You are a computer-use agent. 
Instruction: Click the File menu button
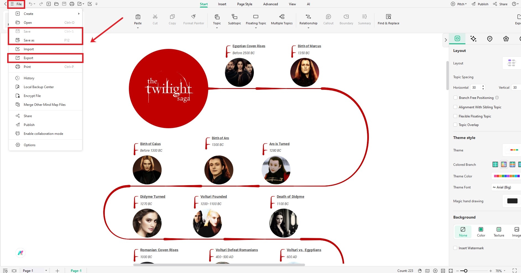coord(16,4)
